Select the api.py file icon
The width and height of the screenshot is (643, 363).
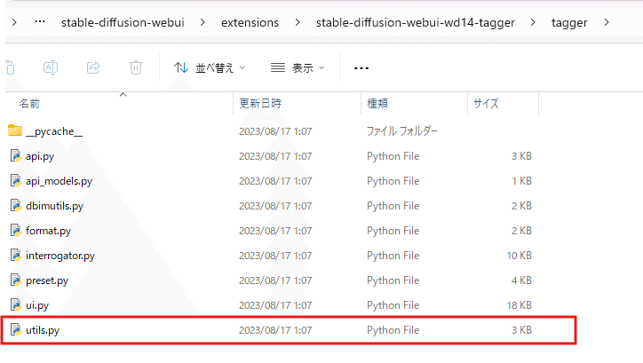click(x=15, y=156)
